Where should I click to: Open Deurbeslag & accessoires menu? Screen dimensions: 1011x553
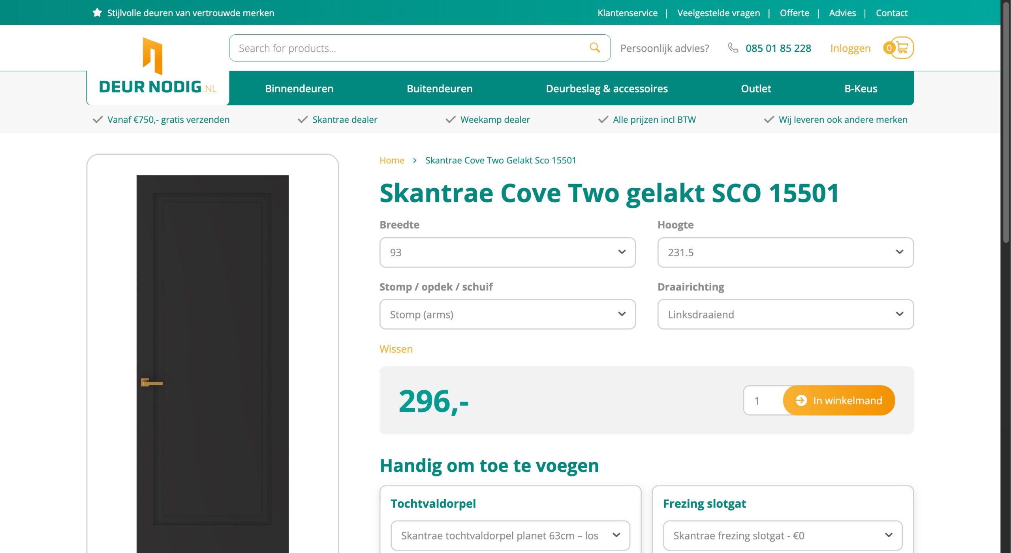pos(607,88)
